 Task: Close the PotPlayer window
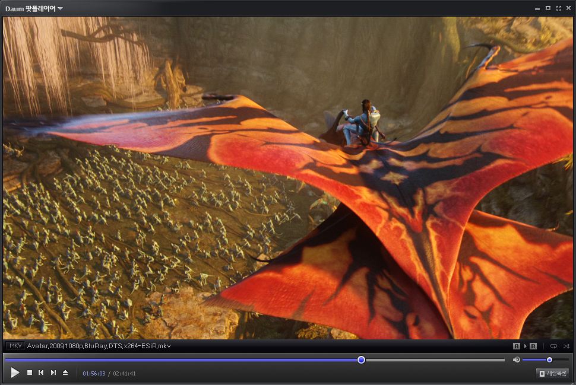[569, 8]
